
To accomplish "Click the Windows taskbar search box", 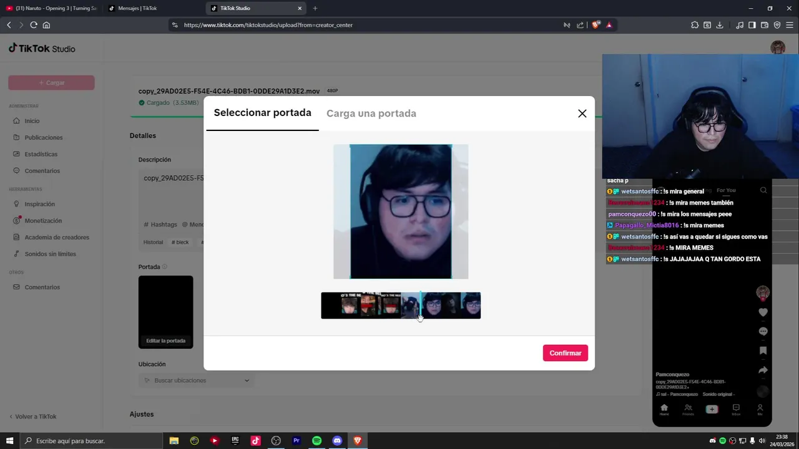I will tap(91, 441).
